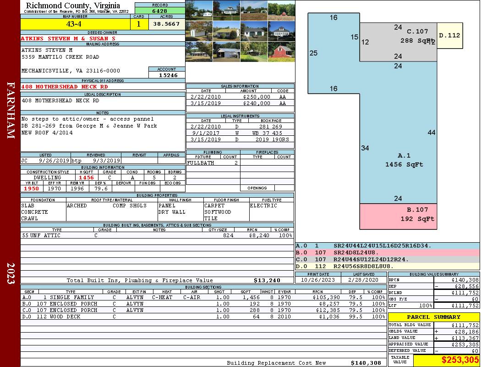This screenshot has height=367, width=481.
Task: Click the blue A.1 1456 SqFt sketch area
Action: 397,138
